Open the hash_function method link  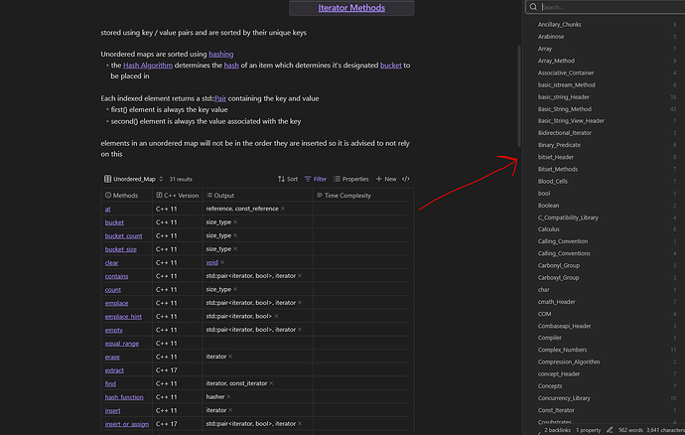point(124,397)
